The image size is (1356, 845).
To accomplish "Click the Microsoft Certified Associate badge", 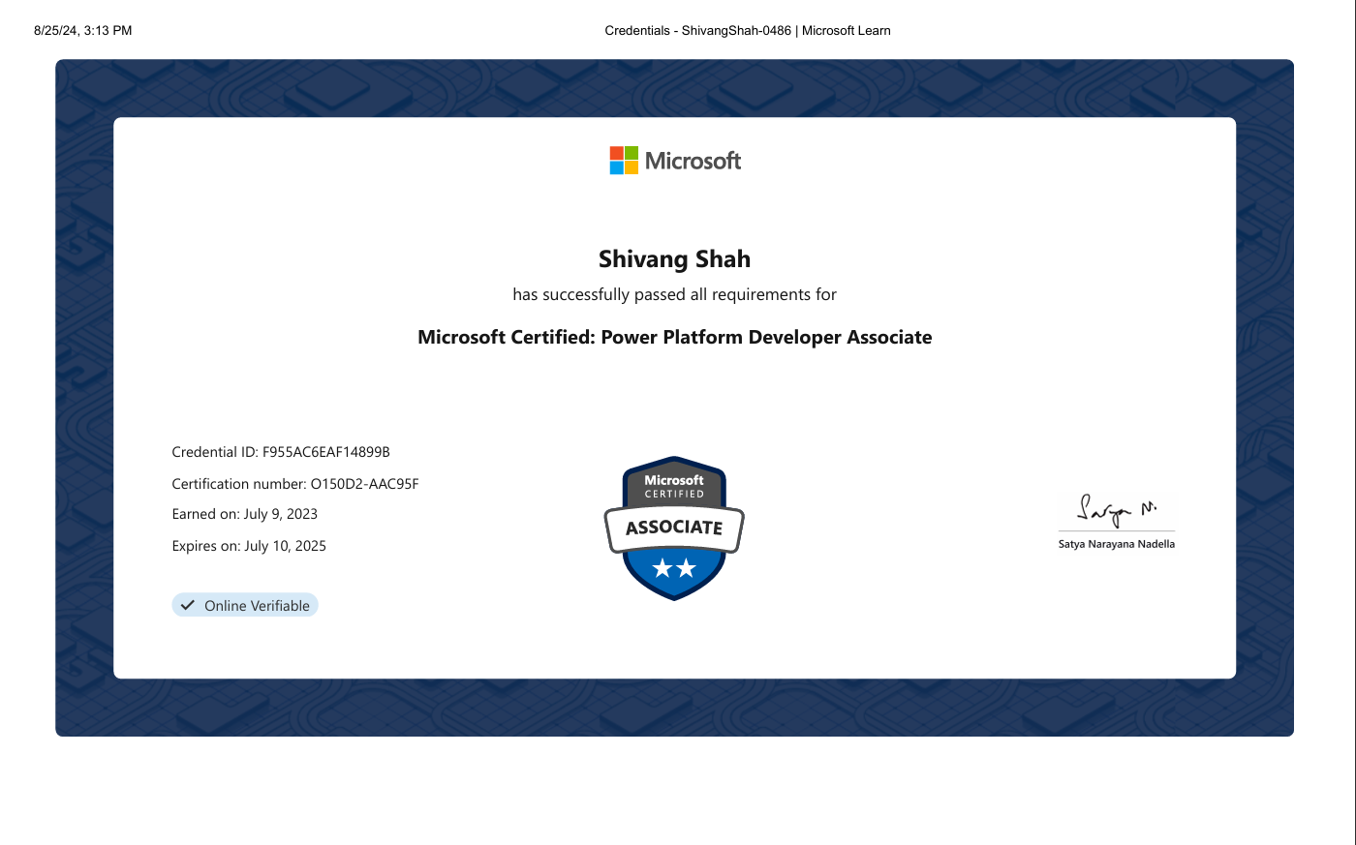I will (674, 528).
